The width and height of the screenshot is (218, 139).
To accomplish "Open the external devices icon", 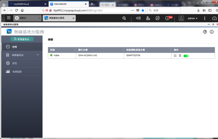I will tap(158, 18).
